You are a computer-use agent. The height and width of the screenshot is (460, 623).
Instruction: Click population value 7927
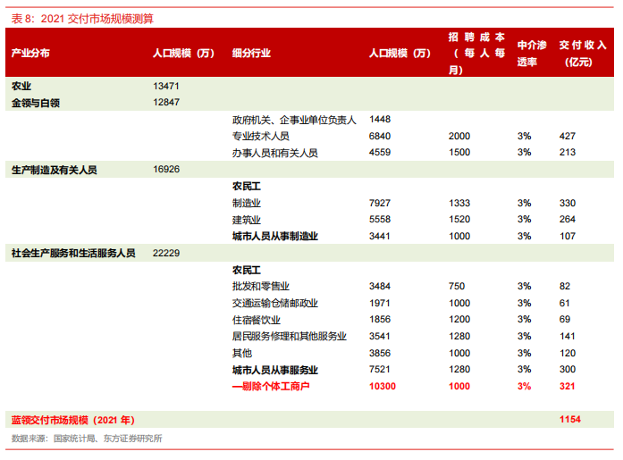click(380, 204)
